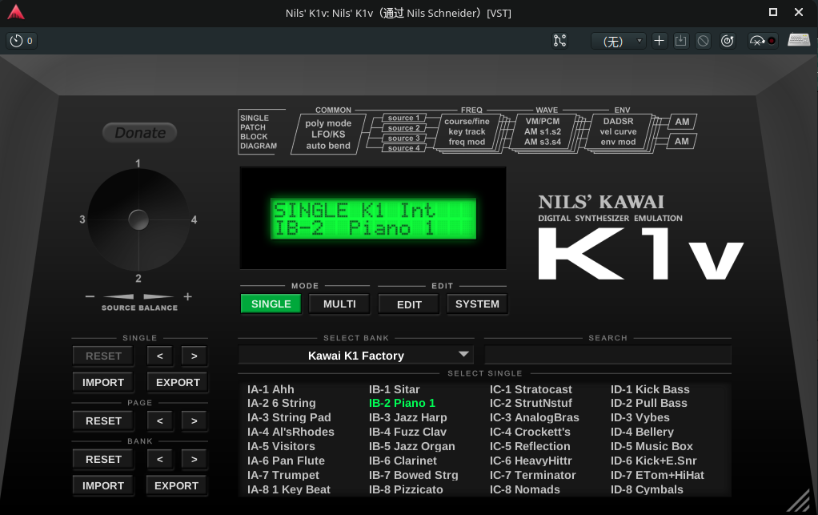Go to next bank with > button
The height and width of the screenshot is (515, 818).
click(x=194, y=459)
